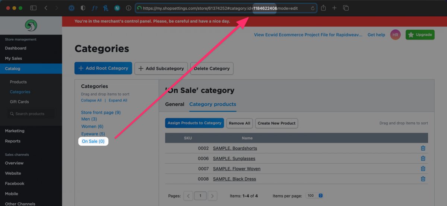The image size is (447, 206).
Task: Click trash icon for SAMPLE. Sunglasses row
Action: click(423, 158)
